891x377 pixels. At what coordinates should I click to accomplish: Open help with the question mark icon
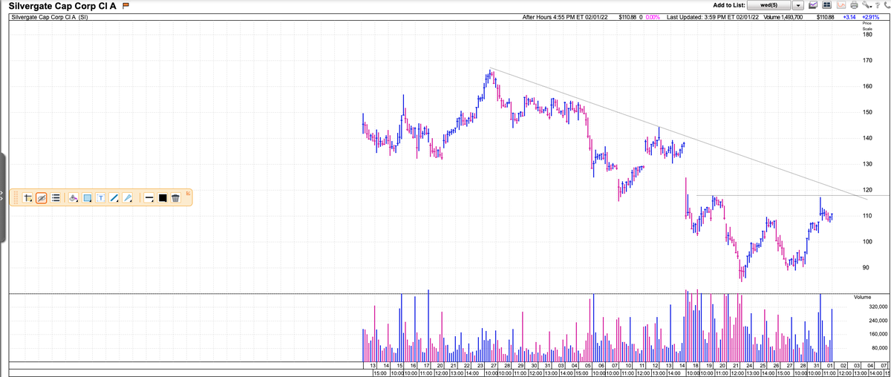click(x=877, y=5)
